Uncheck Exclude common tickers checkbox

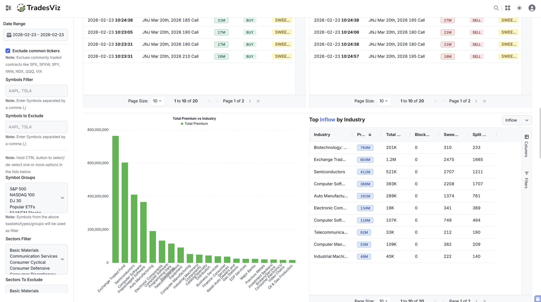coord(8,51)
